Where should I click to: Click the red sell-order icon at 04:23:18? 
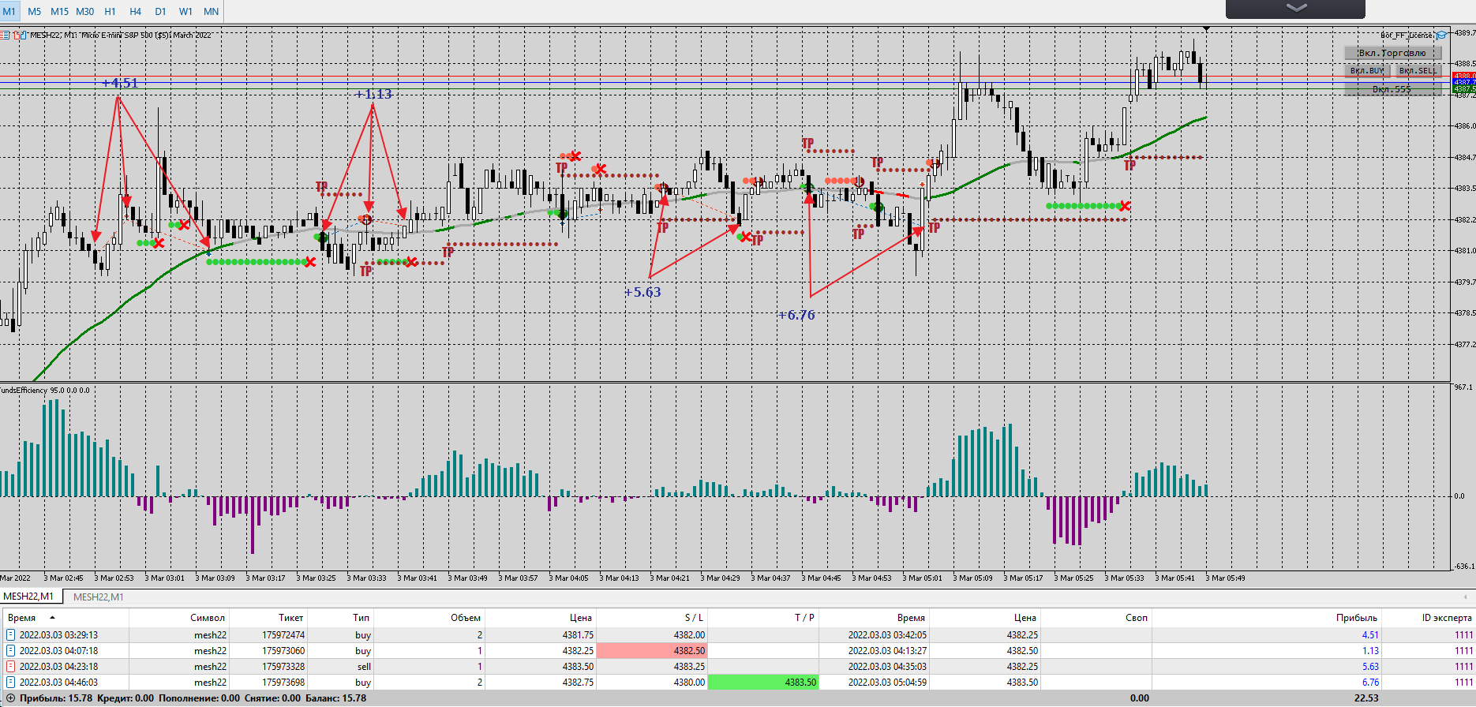(11, 667)
